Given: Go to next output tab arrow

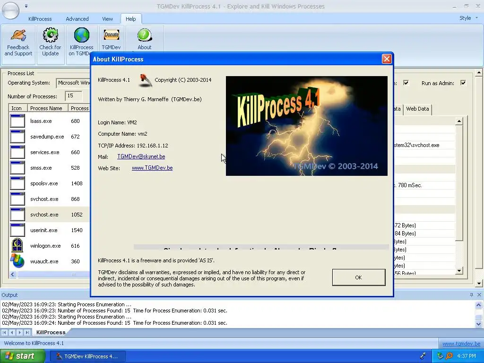Looking at the screenshot, I should [x=20, y=332].
